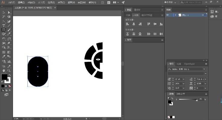Click horizontal align right icon
The height and width of the screenshot is (120, 222).
pos(140,24)
